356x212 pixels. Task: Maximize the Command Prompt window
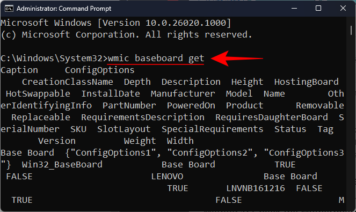click(318, 9)
